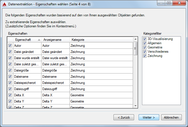
Task: Select the Dateiname property row
Action: click(x=27, y=77)
